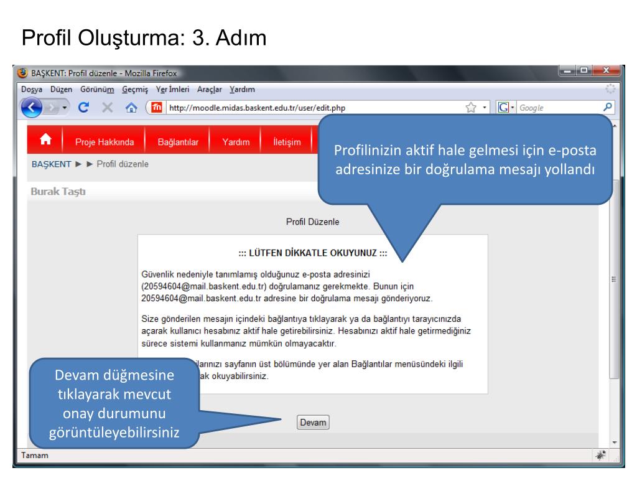The width and height of the screenshot is (637, 478).
Task: Click the Firefox icon in title bar
Action: pyautogui.click(x=22, y=73)
